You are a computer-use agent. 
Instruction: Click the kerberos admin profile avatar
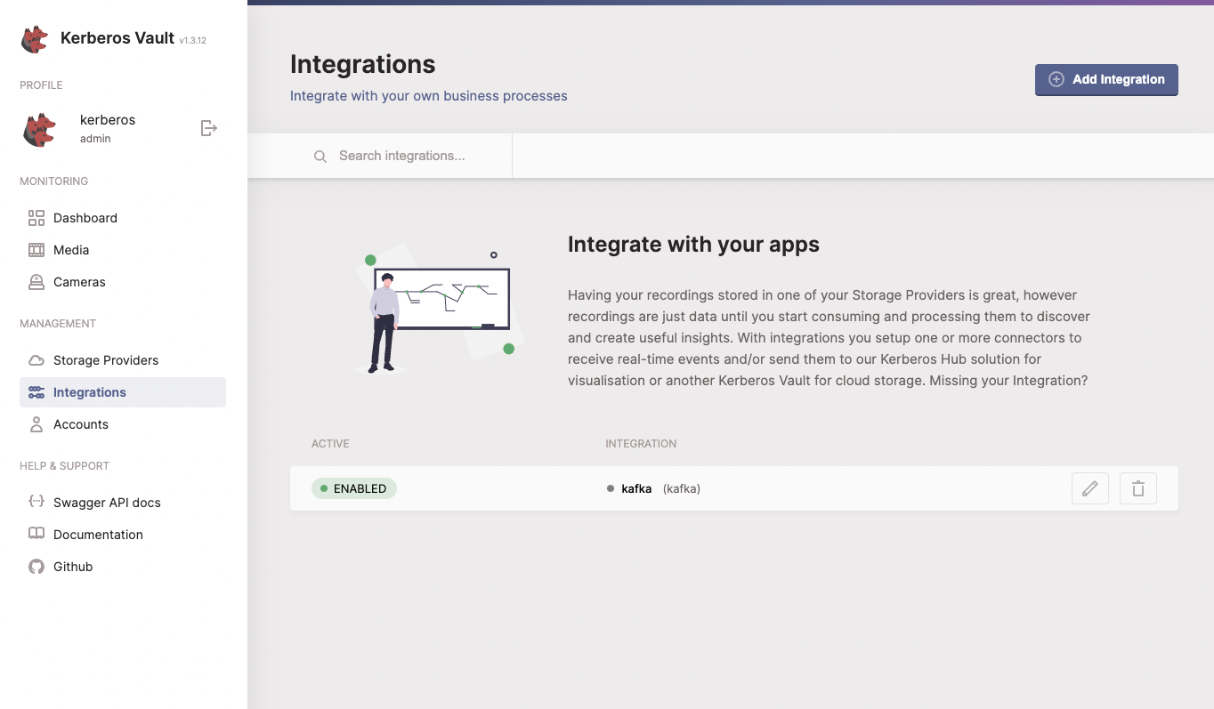click(38, 128)
